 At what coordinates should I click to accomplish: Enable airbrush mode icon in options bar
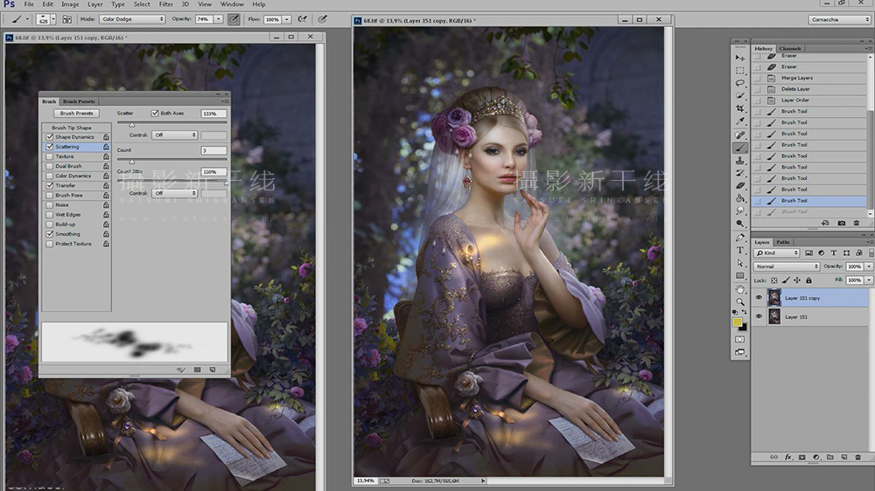(302, 19)
